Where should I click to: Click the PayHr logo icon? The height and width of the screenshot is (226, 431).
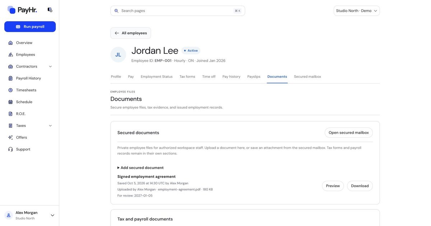11,10
